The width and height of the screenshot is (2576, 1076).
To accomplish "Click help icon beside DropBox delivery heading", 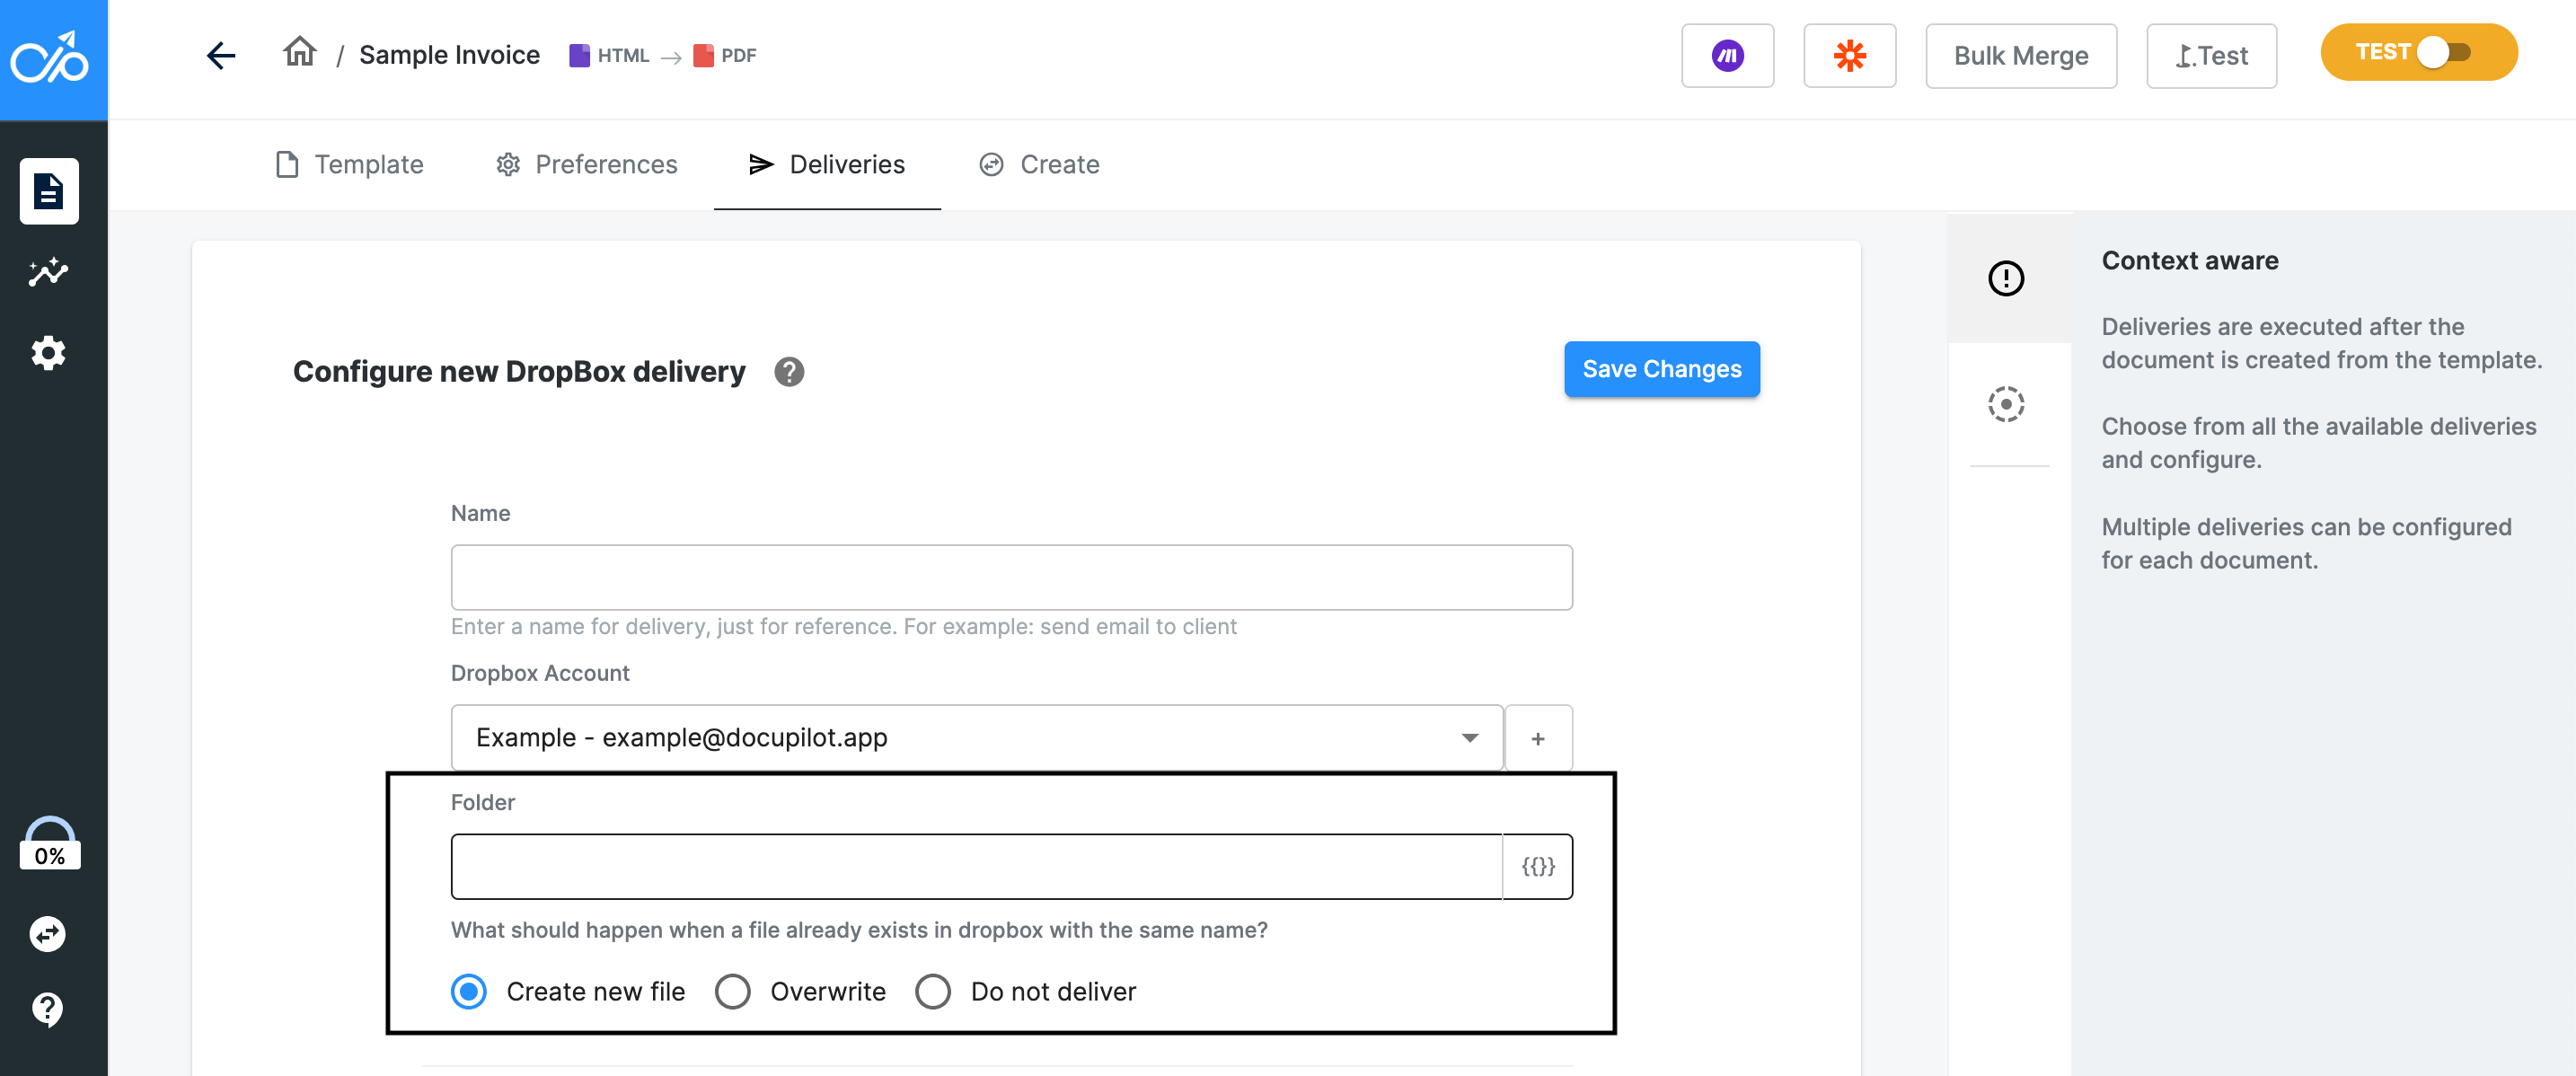I will point(789,372).
